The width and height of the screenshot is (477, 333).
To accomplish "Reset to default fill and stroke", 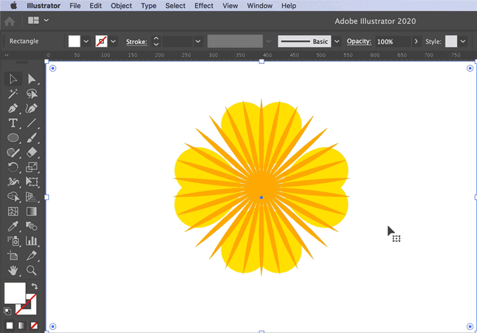I will click(8, 311).
